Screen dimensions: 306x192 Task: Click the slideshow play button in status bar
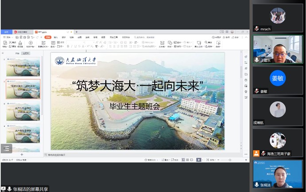click(x=199, y=160)
